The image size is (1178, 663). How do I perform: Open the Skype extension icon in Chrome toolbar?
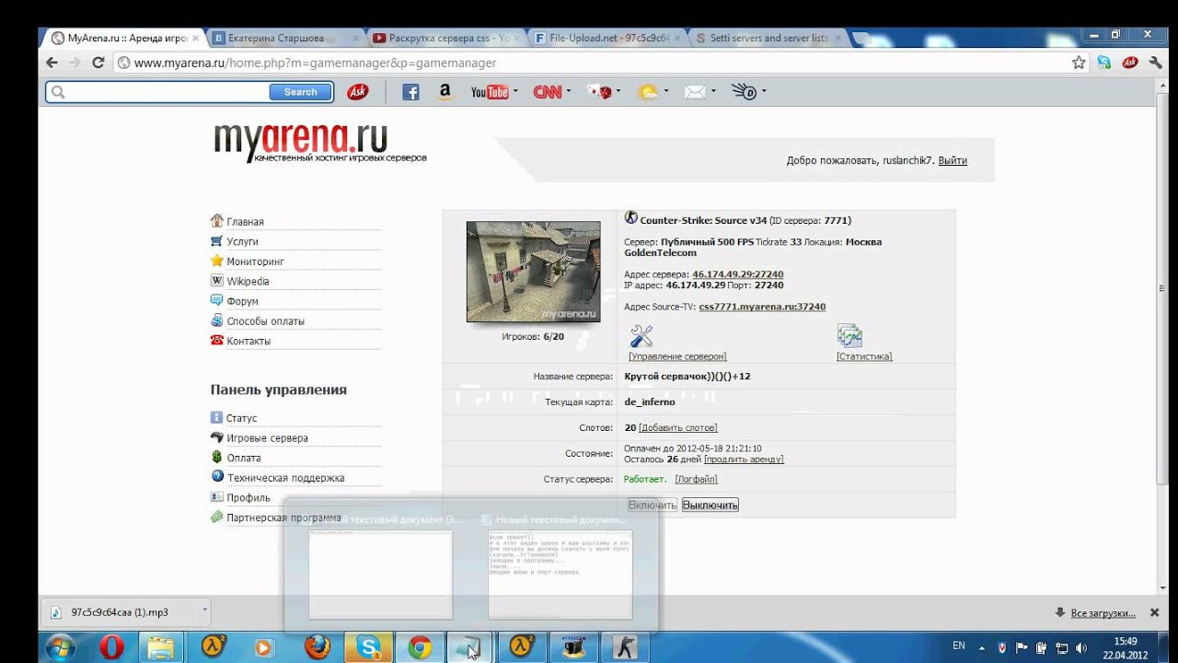point(1103,63)
